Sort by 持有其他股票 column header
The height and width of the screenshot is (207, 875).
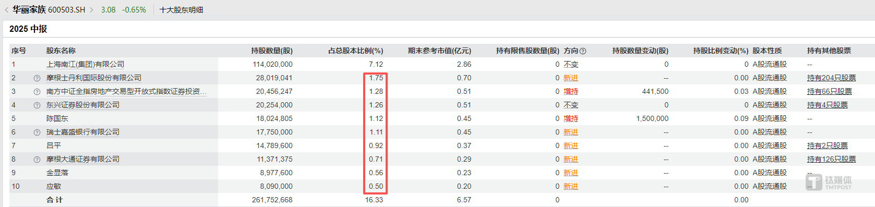coord(829,51)
